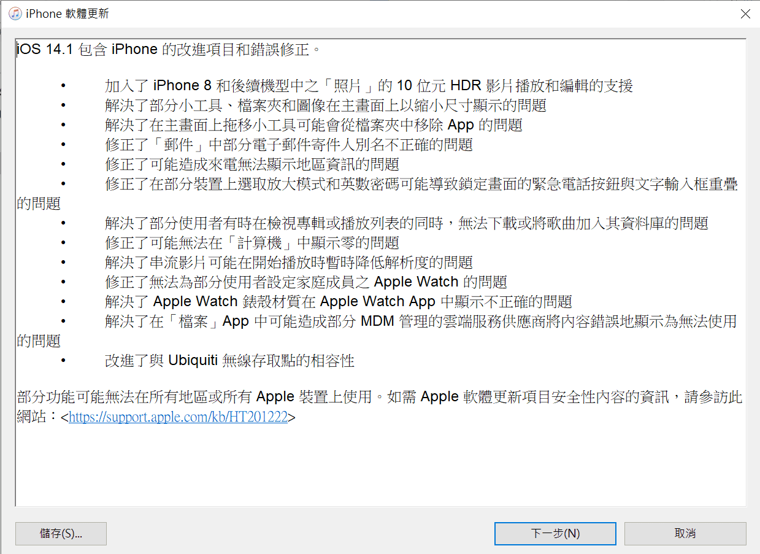Click the 取消 button
Viewport: 760px width, 554px height.
[x=685, y=534]
